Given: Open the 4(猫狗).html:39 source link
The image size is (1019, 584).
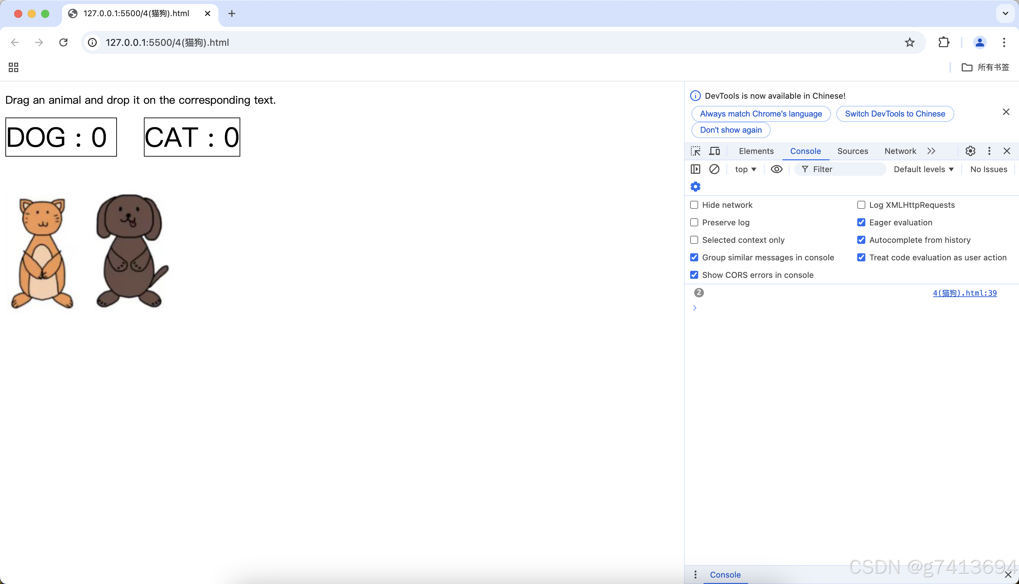Looking at the screenshot, I should pos(964,293).
